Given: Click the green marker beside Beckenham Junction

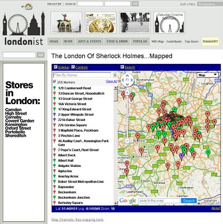Looking at the screenshot, I should pos(55,197).
